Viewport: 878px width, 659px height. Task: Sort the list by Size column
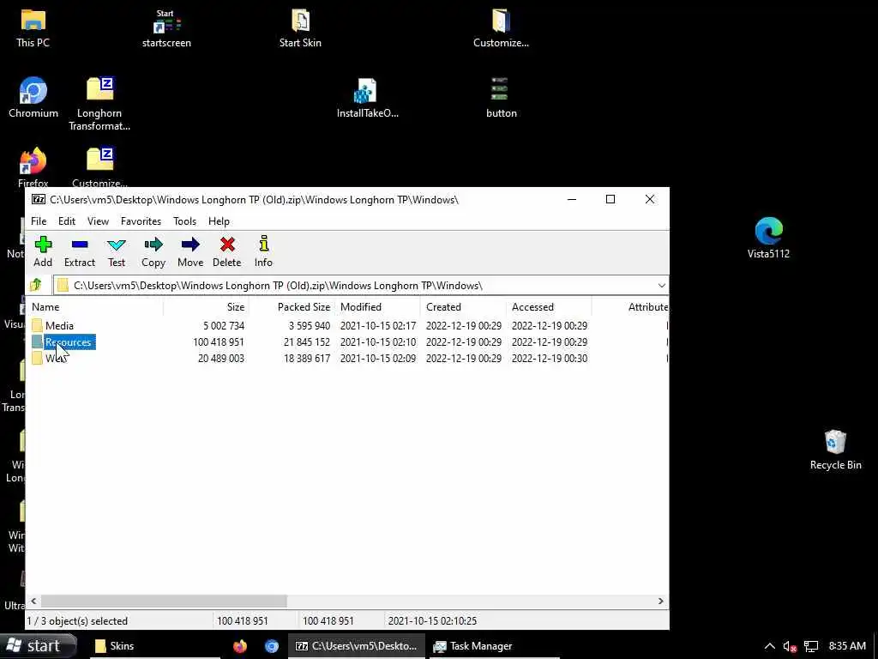tap(206, 307)
